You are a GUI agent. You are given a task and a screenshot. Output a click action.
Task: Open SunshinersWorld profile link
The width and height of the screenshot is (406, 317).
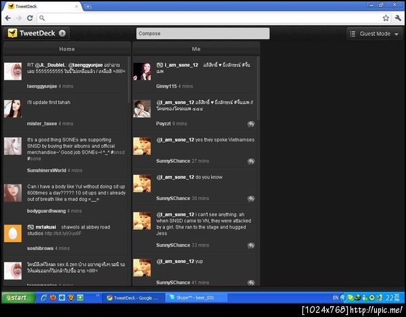(46, 170)
